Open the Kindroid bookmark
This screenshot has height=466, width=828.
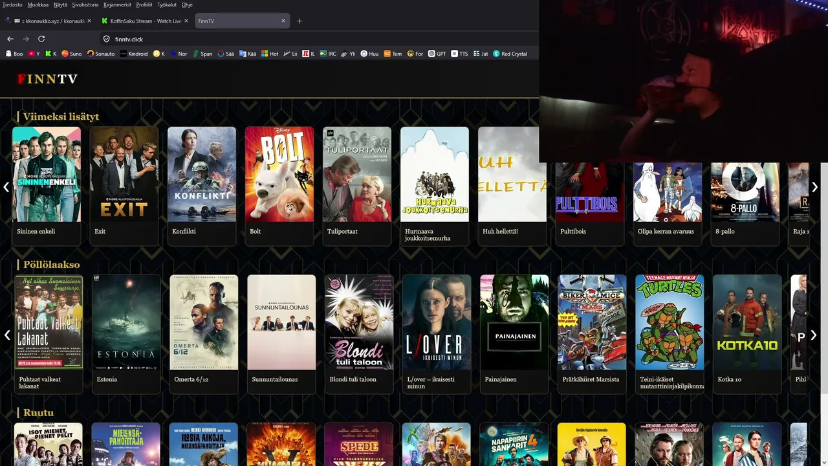pos(133,54)
